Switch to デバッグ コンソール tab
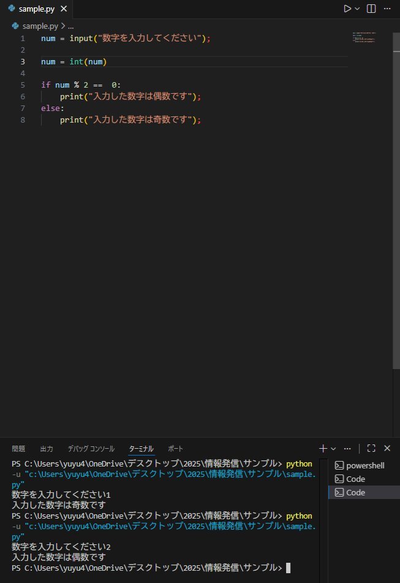The image size is (400, 583). (x=91, y=449)
